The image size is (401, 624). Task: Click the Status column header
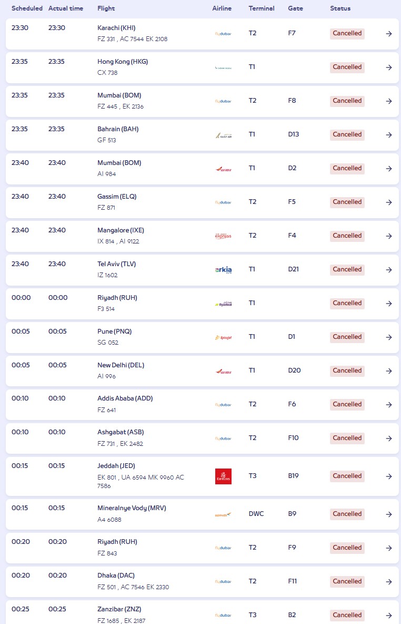tap(340, 8)
